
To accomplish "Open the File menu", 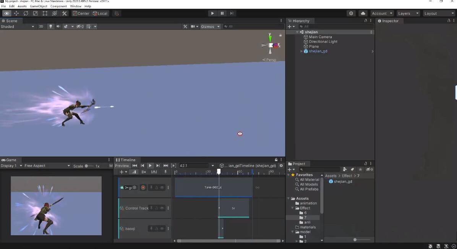I will pos(3,6).
